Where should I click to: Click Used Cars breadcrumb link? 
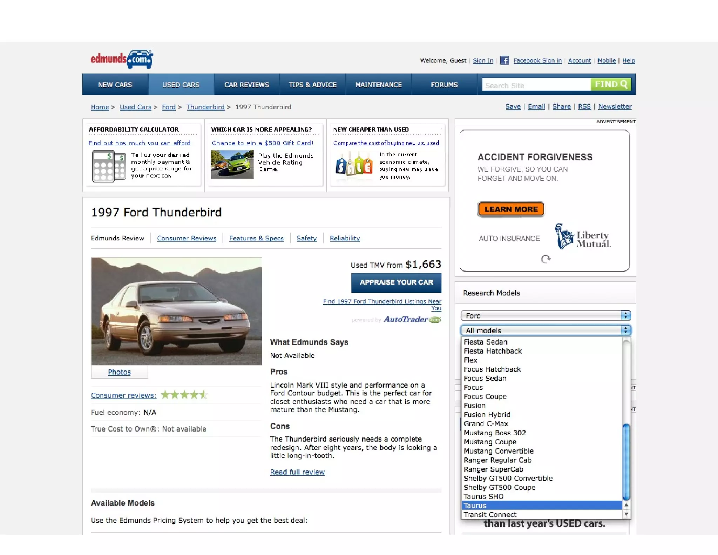coord(135,107)
